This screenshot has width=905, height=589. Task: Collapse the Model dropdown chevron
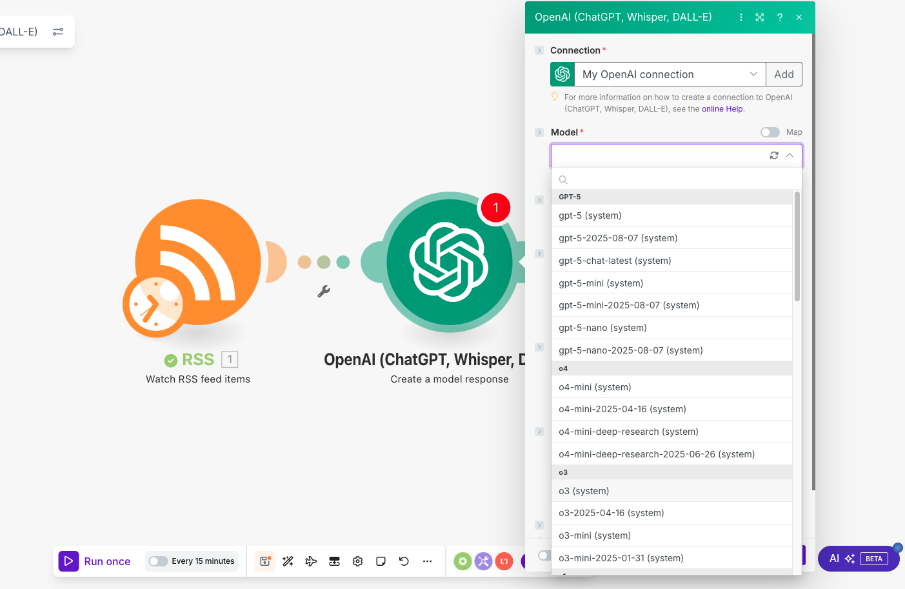[790, 155]
